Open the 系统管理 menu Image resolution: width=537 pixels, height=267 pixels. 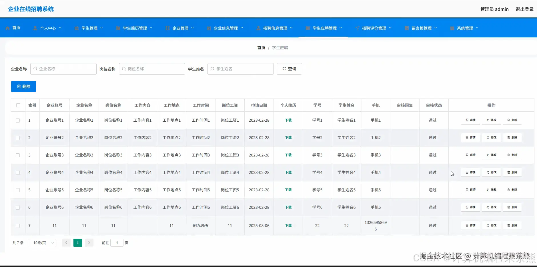tap(465, 28)
